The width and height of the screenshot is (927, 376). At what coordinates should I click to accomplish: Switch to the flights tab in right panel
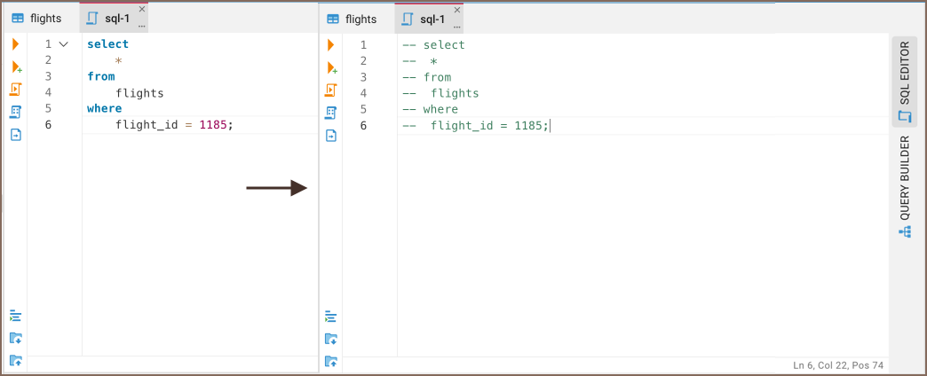pos(352,19)
